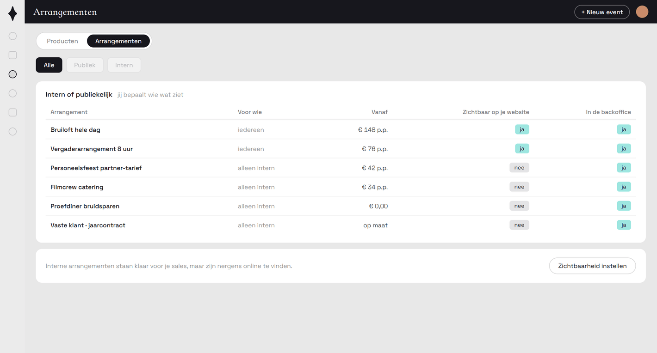Click the 'Intern of publiekelijk' card title
The image size is (657, 353).
[x=79, y=94]
